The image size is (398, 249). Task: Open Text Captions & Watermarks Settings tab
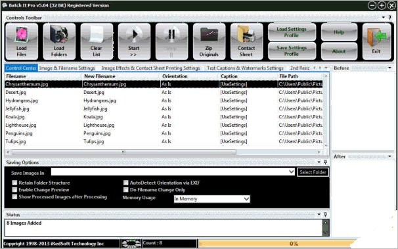[245, 68]
